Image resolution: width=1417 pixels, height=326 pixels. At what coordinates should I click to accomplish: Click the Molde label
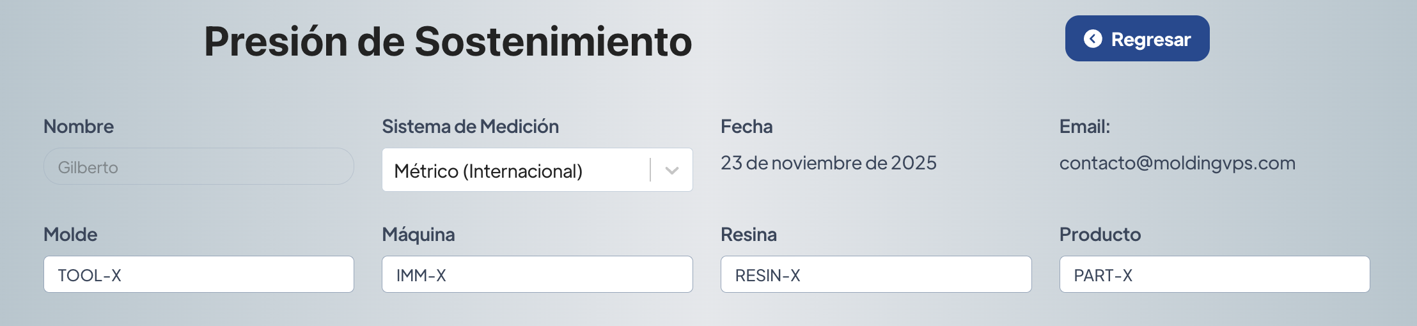coord(70,235)
